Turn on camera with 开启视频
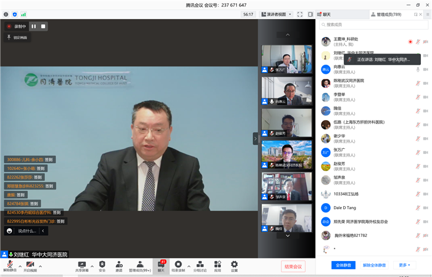The width and height of the screenshot is (432, 277). click(30, 265)
